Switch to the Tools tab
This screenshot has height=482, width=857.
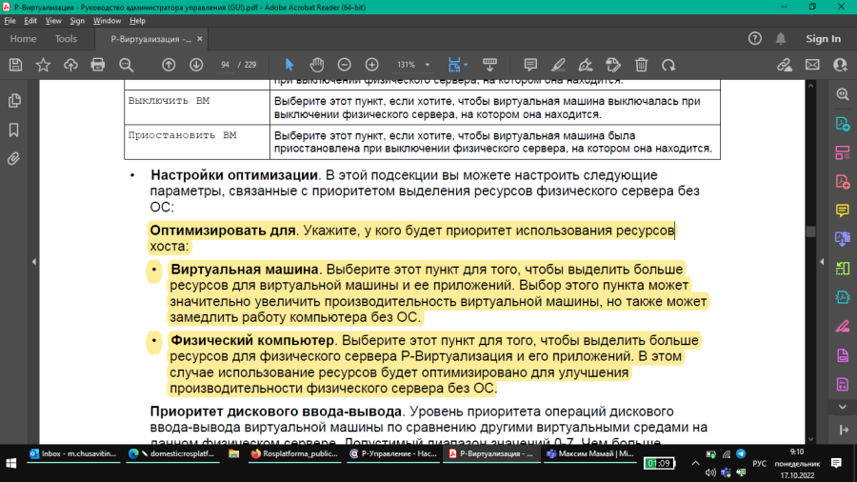(66, 39)
